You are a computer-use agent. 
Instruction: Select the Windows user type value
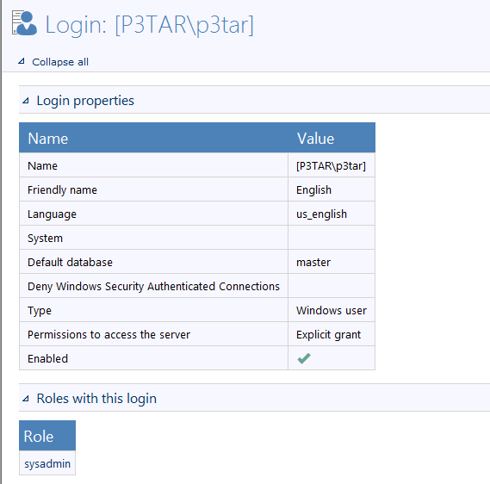coord(332,310)
